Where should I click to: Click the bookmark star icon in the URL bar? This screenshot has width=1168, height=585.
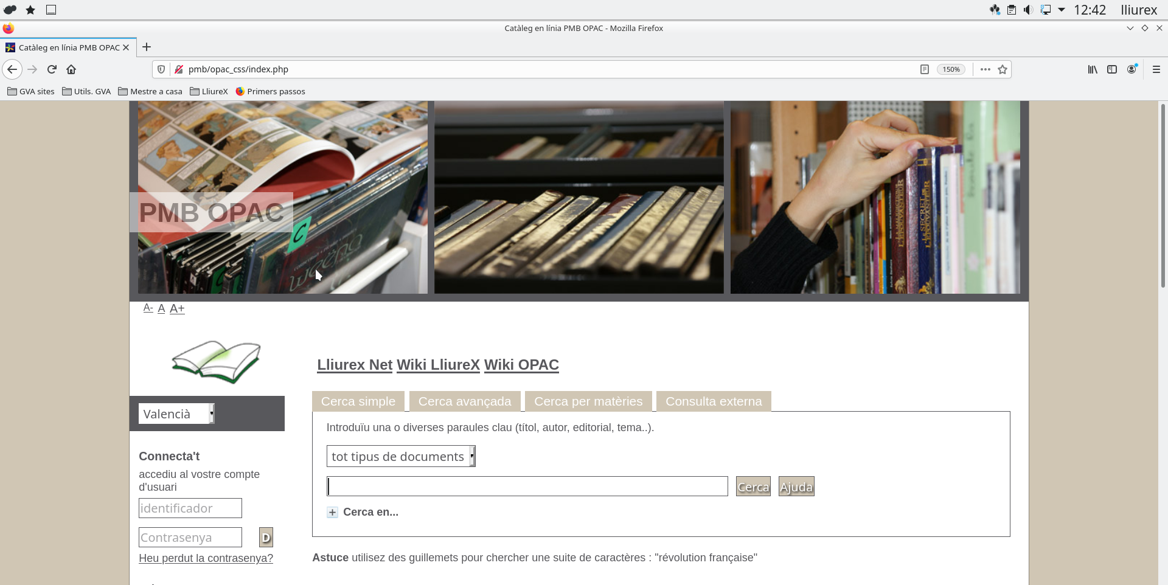pyautogui.click(x=1003, y=69)
